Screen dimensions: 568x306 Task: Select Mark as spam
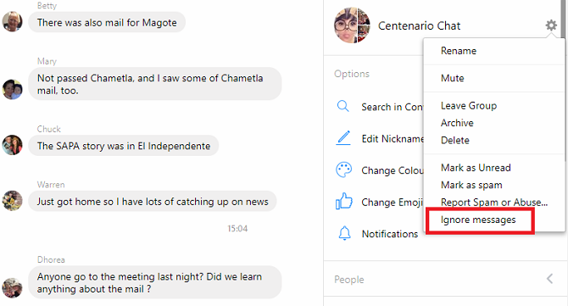pos(471,185)
